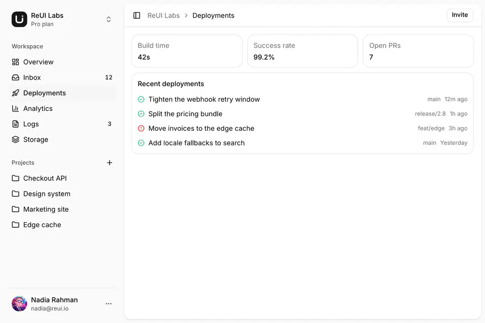Click the Invite button

[x=460, y=15]
